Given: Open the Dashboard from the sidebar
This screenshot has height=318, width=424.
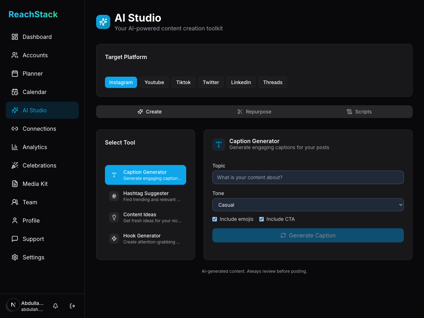Looking at the screenshot, I should point(37,37).
